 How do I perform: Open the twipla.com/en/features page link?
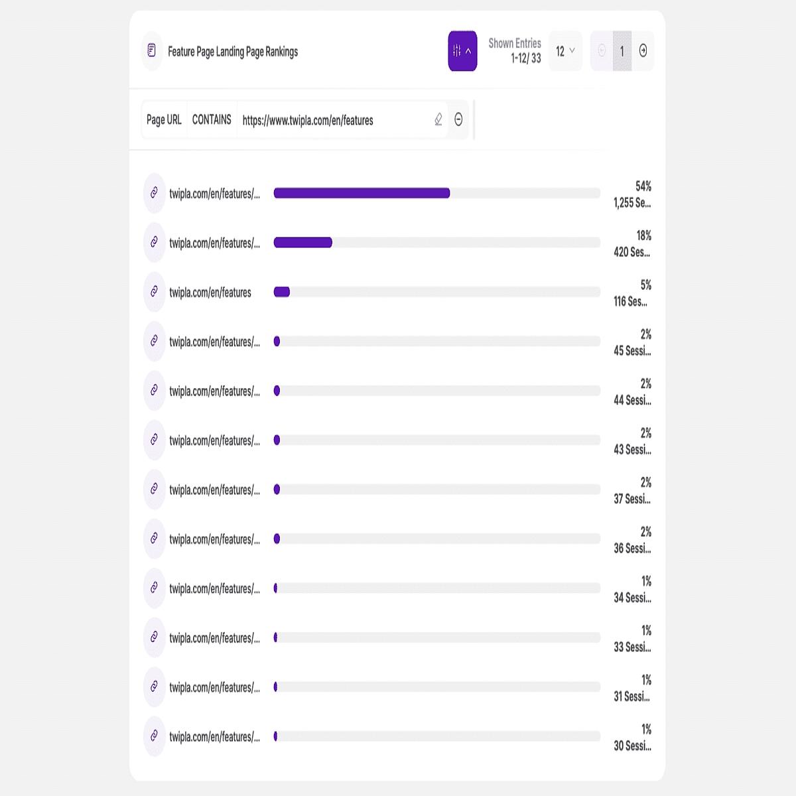pyautogui.click(x=210, y=293)
